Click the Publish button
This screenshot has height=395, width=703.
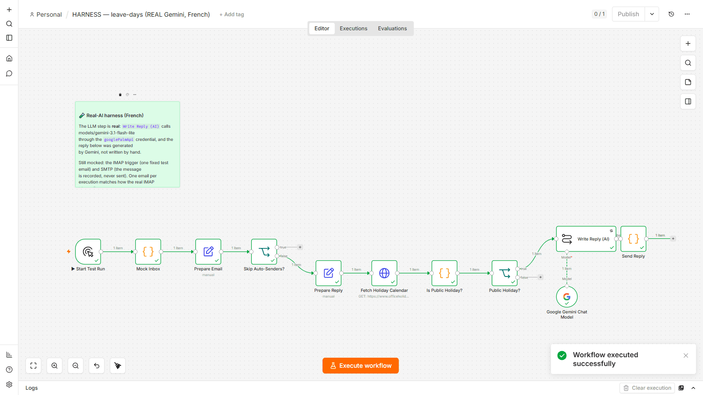click(628, 14)
